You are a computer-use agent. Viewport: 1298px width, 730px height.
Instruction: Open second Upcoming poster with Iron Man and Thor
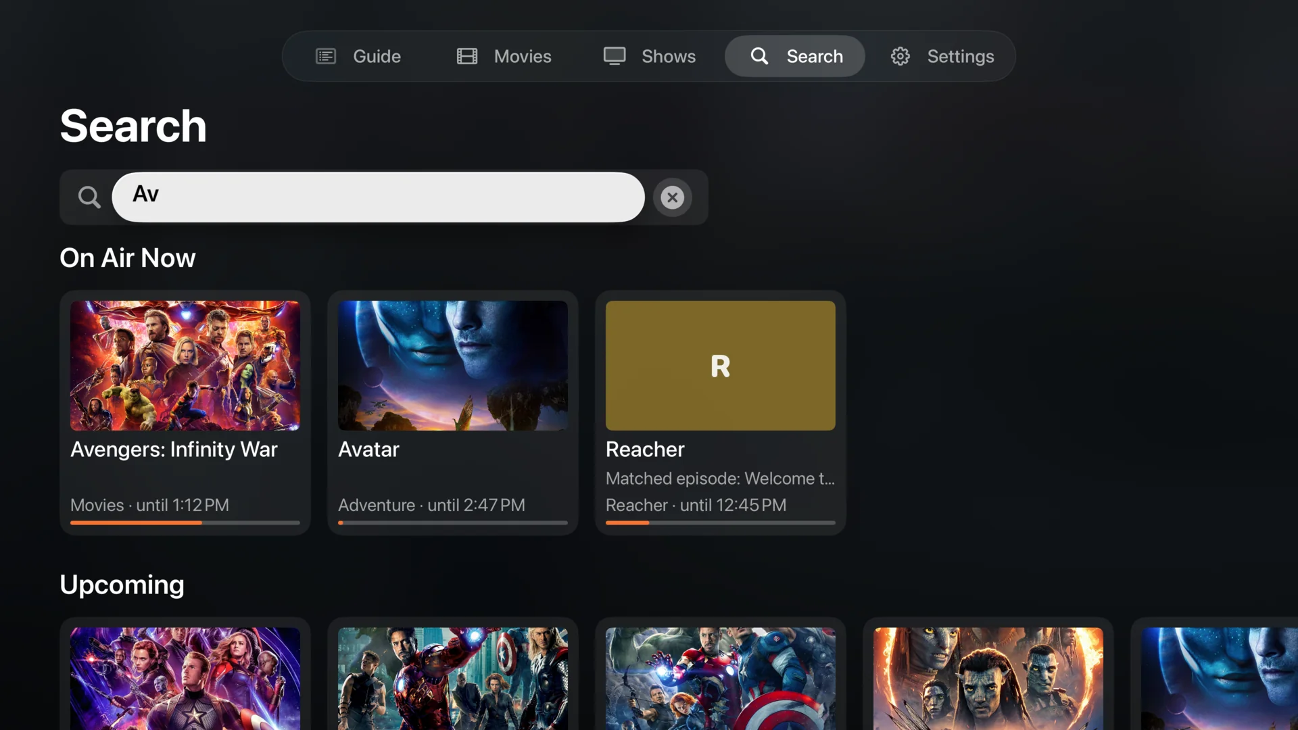point(453,679)
